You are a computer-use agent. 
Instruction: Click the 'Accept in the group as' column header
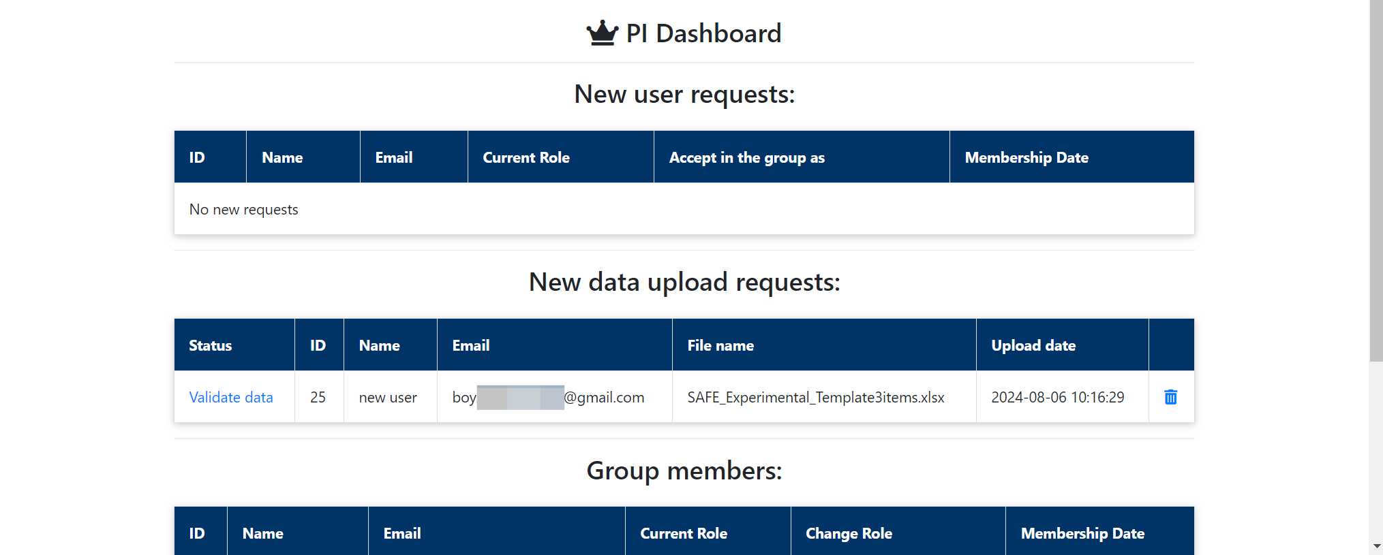tap(802, 157)
